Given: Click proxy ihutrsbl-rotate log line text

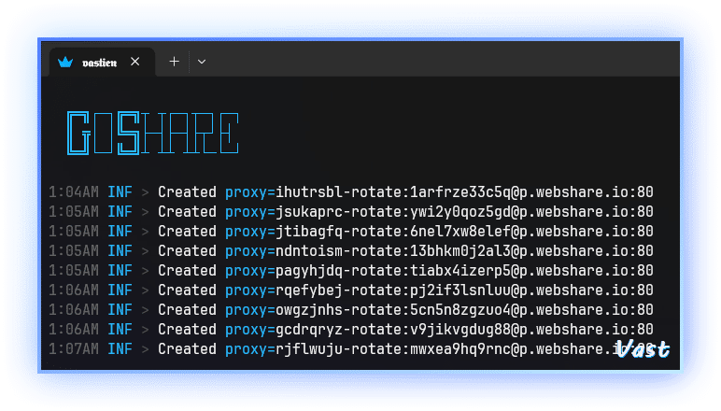Looking at the screenshot, I should pyautogui.click(x=439, y=191).
